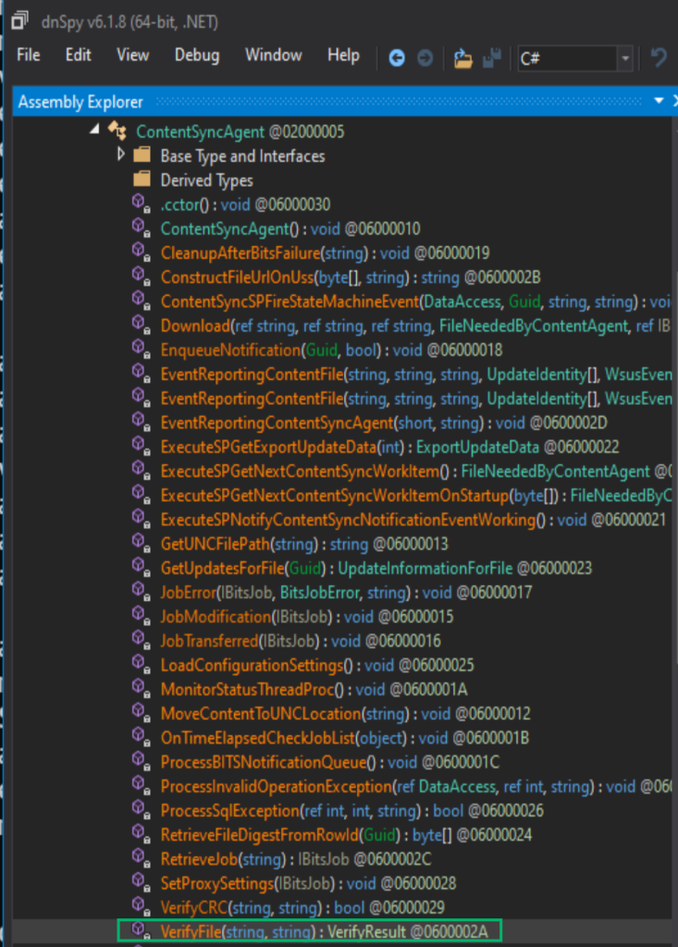Click the .cctor() method icon
678x947 pixels.
[x=142, y=203]
